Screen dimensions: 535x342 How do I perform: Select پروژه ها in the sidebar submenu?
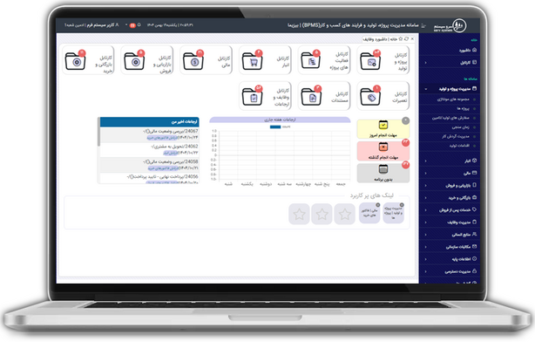tap(463, 109)
